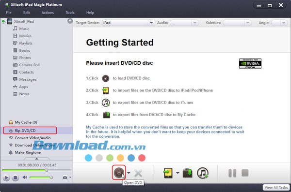Screen dimensions: 291x192
Task: Select Make Ringtone
Action: [x=28, y=152]
